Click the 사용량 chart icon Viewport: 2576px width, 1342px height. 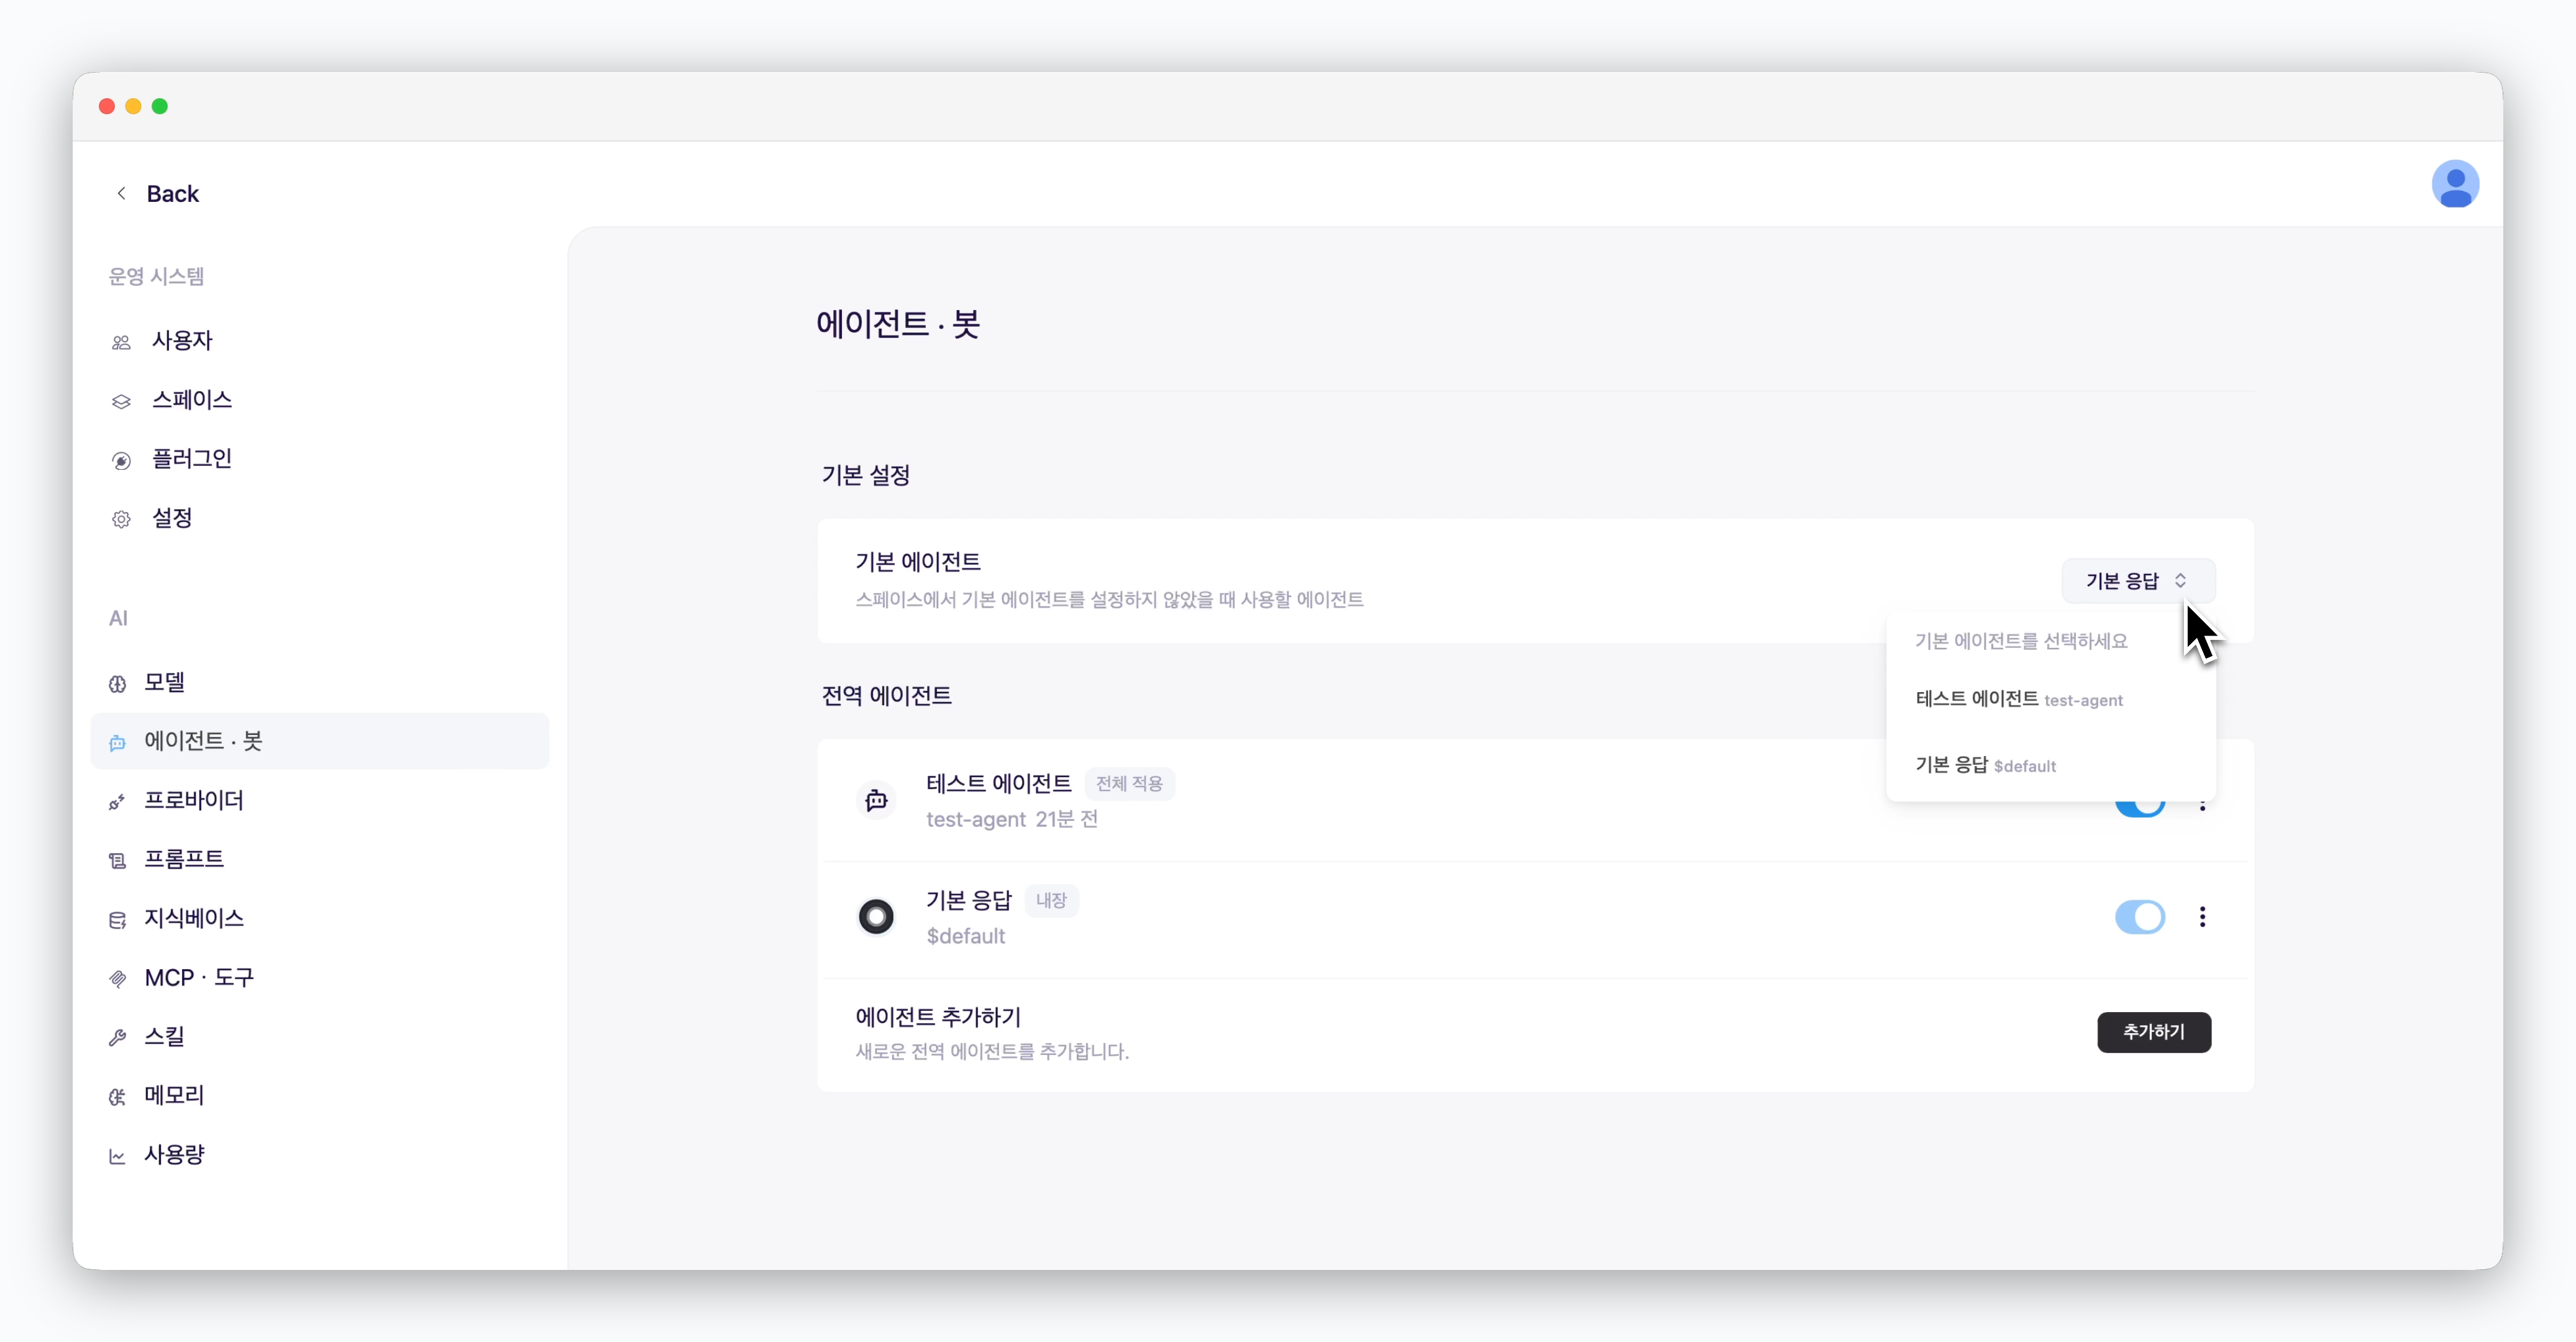click(117, 1156)
